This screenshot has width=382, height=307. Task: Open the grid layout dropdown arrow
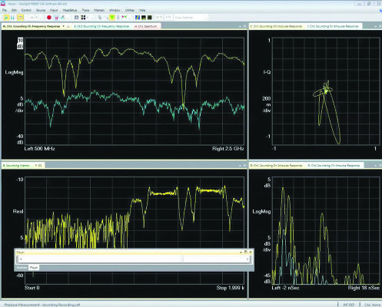(88, 18)
